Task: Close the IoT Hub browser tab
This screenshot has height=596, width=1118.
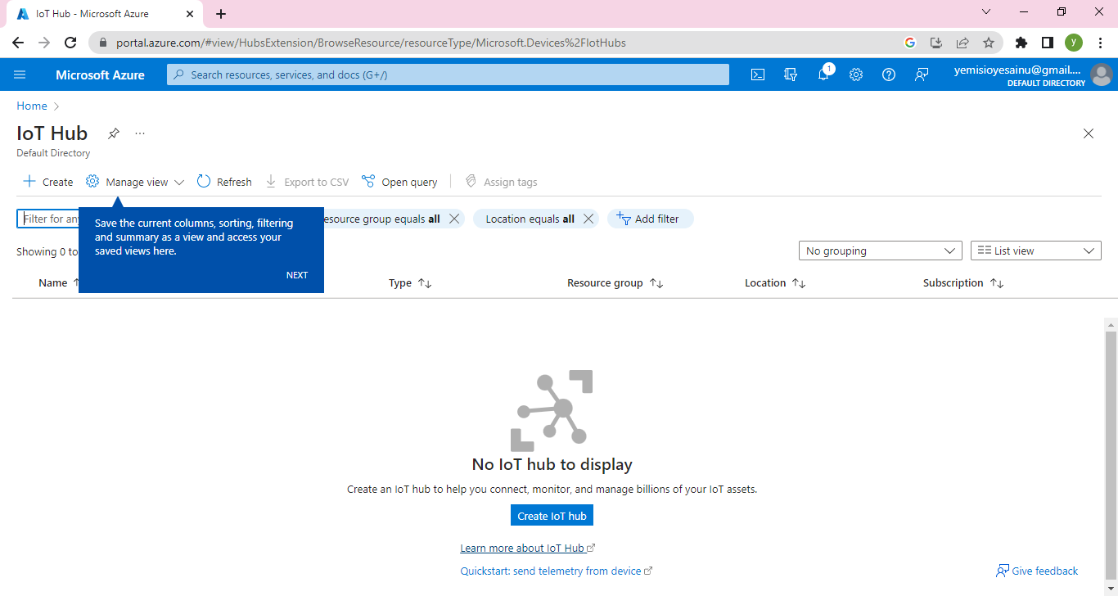Action: click(191, 14)
